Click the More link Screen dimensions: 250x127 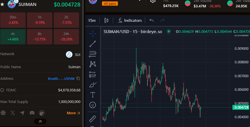tap(74, 113)
